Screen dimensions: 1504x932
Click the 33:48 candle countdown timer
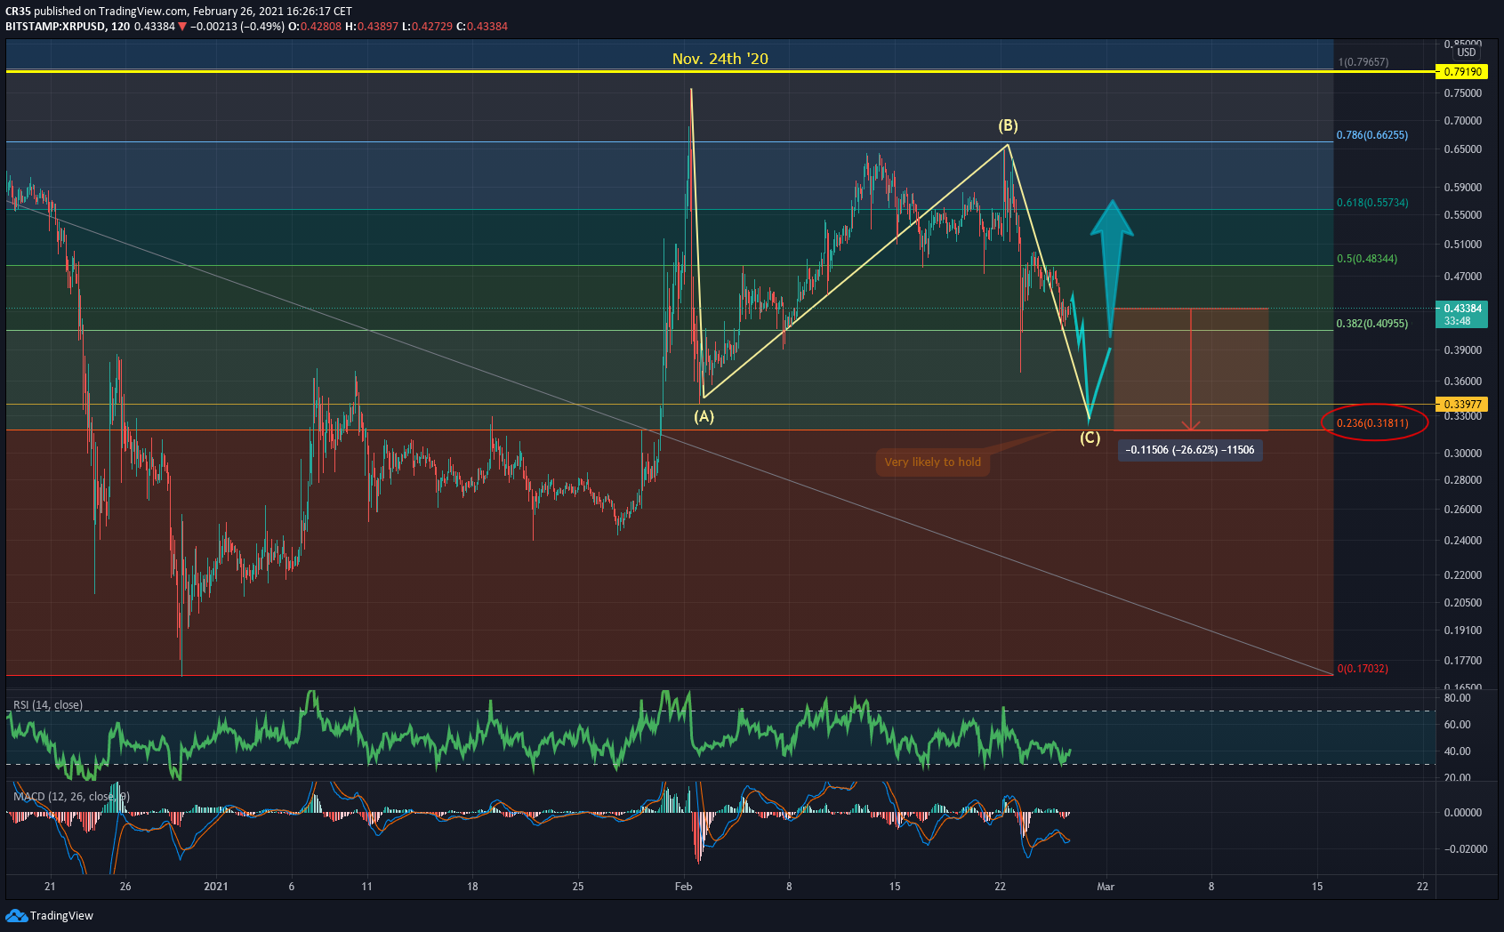pos(1457,321)
